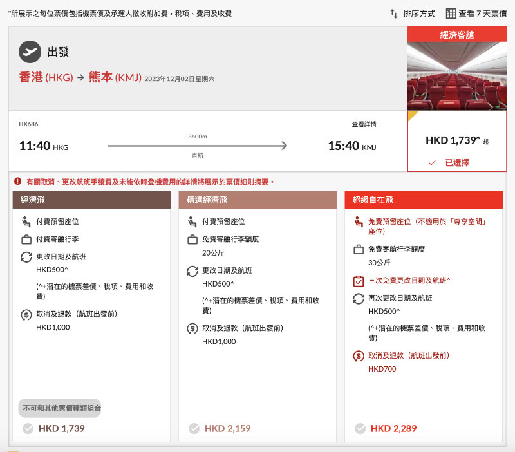
Task: Open 查看 7 天票價 fare view
Action: point(476,14)
